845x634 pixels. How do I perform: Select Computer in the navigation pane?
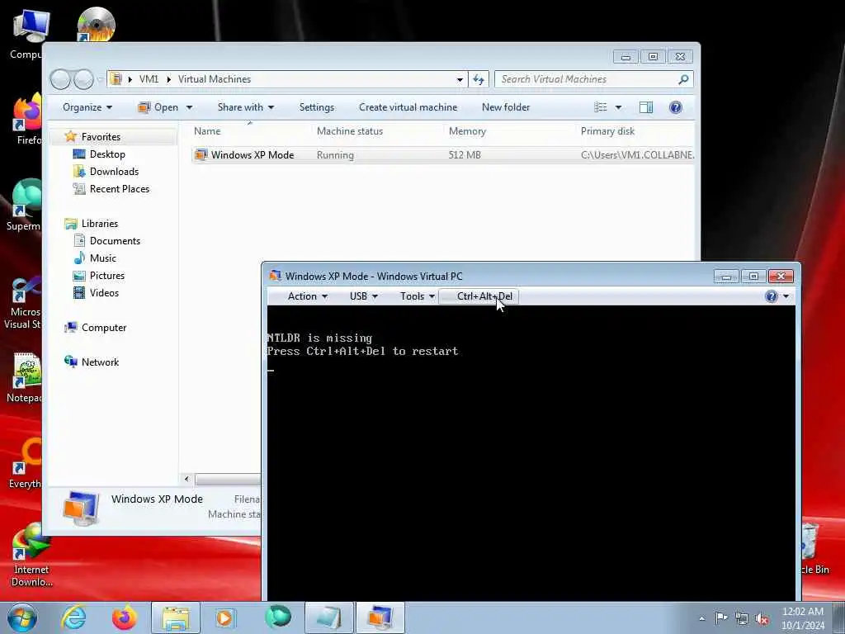coord(103,327)
